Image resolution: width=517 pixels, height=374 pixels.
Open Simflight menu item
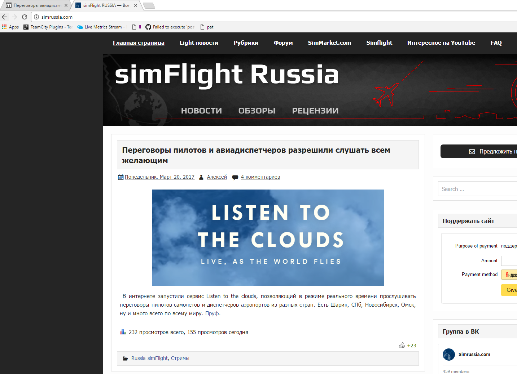pos(379,43)
